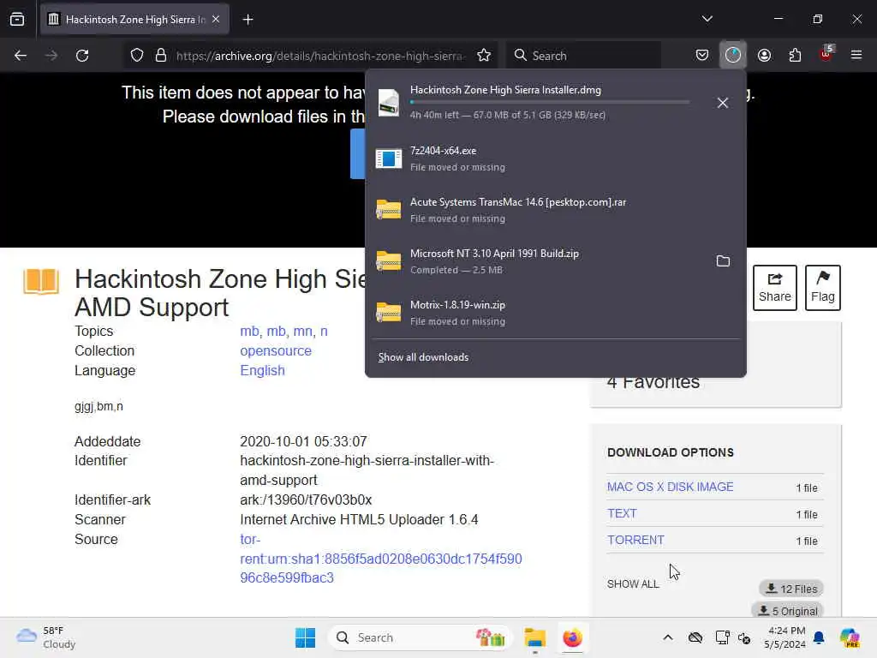Show Microsoft NT 3.10 zip in folder
Viewport: 877px width, 658px height.
click(x=723, y=261)
